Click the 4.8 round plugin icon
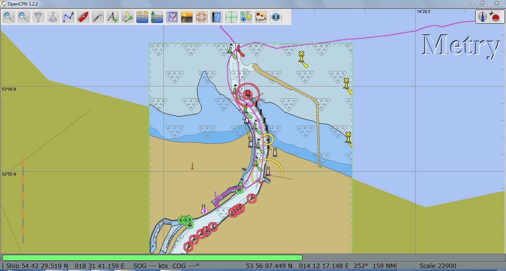506x271 pixels. pos(276,17)
